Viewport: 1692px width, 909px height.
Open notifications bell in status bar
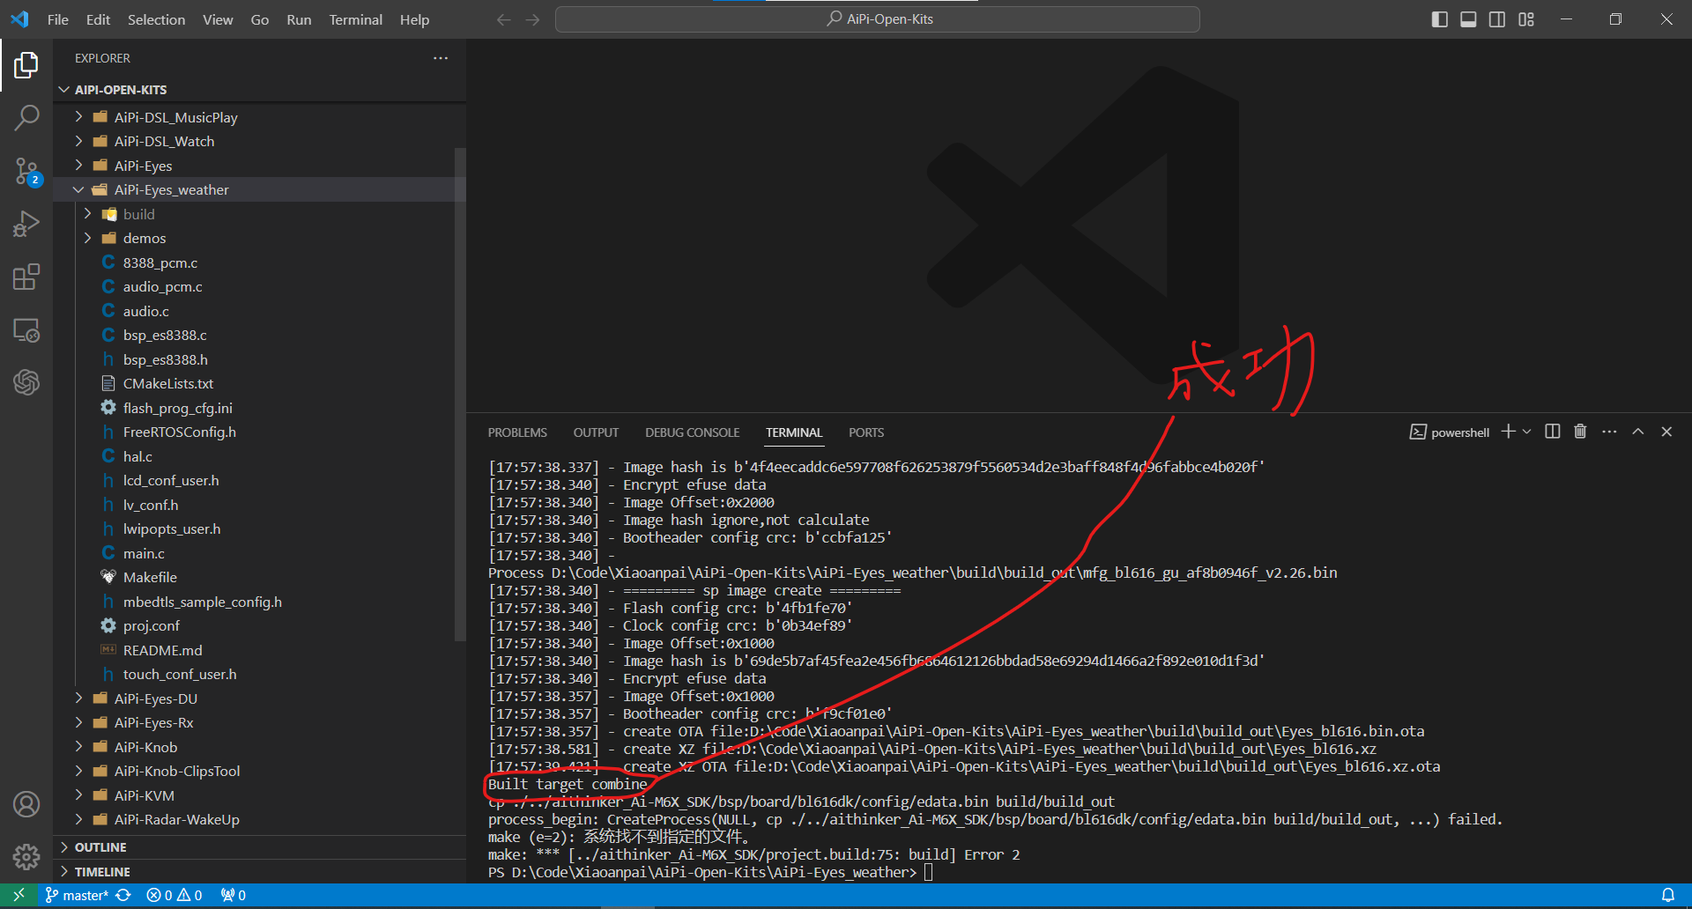(x=1667, y=895)
